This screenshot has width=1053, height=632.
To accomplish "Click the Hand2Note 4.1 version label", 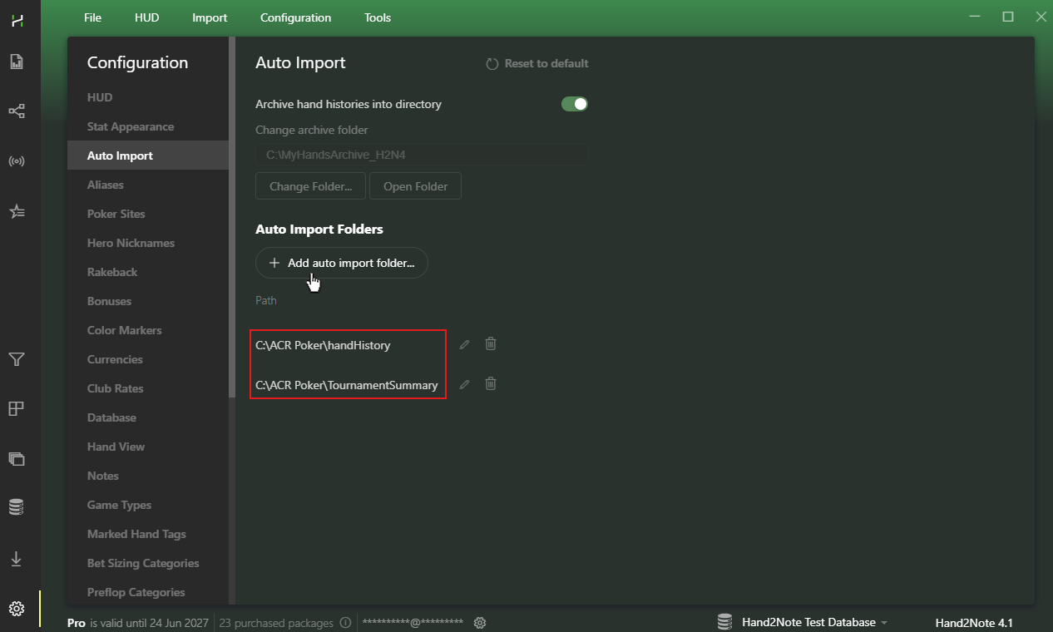I will coord(974,623).
